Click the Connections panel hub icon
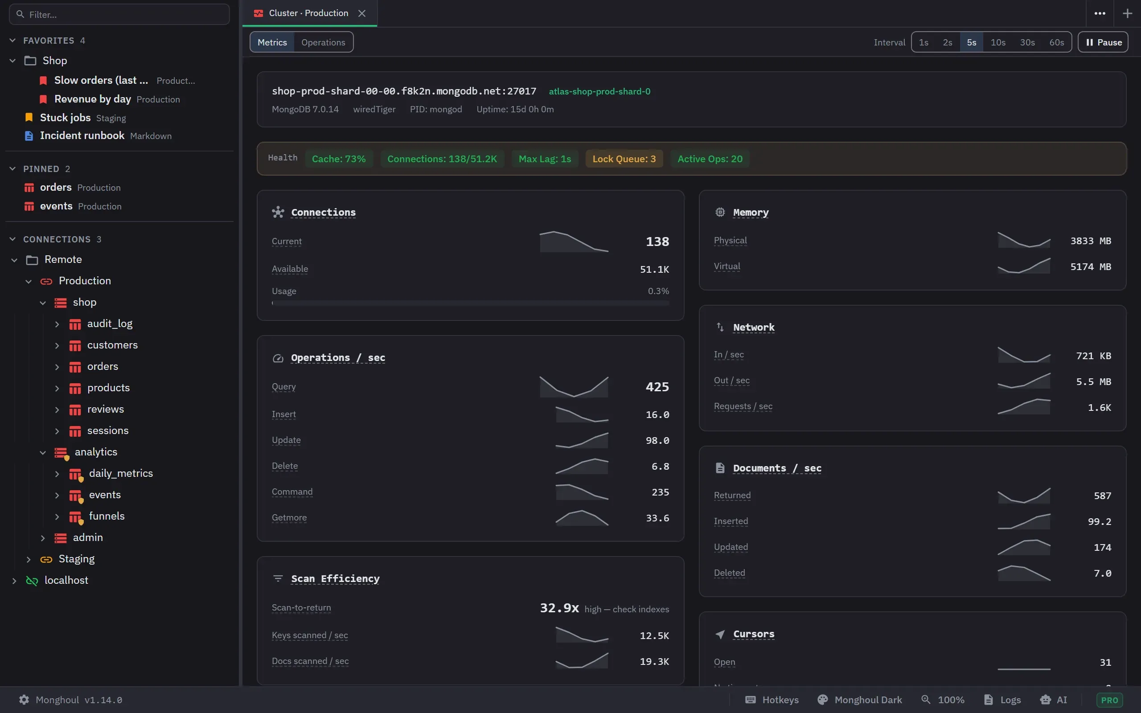Image resolution: width=1141 pixels, height=713 pixels. [x=278, y=212]
